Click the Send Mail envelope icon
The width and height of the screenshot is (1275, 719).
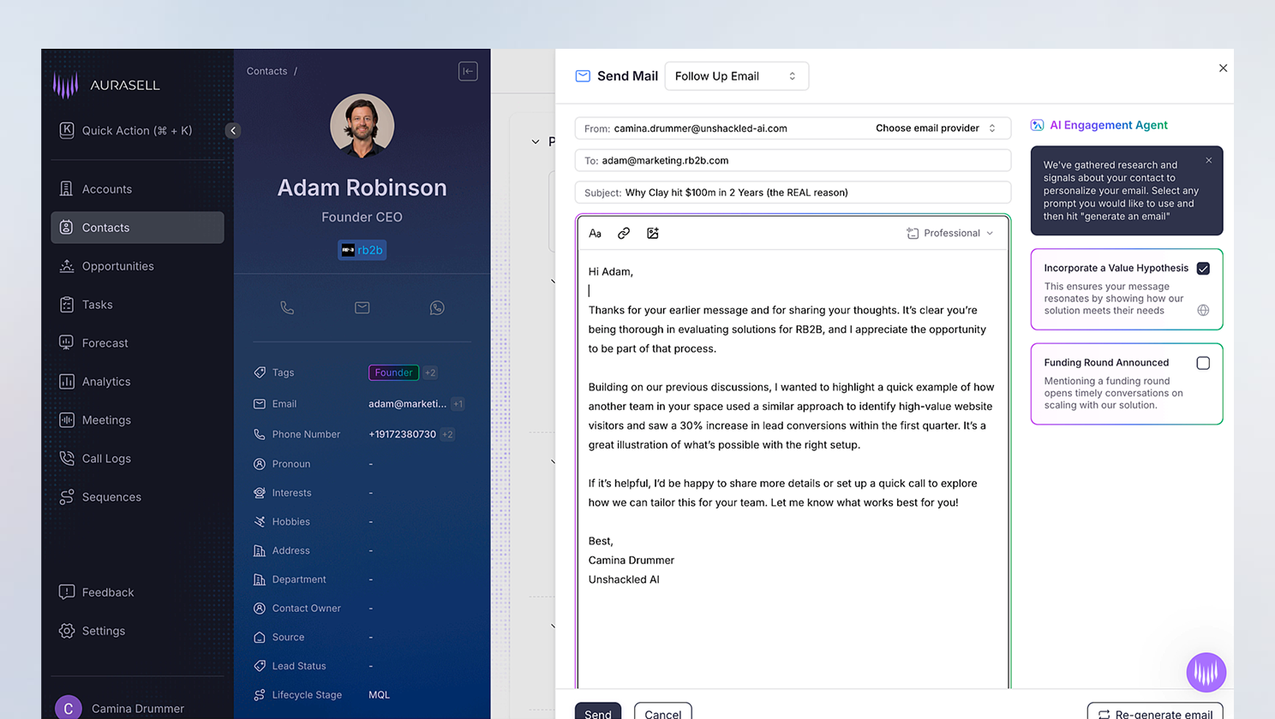click(x=583, y=76)
